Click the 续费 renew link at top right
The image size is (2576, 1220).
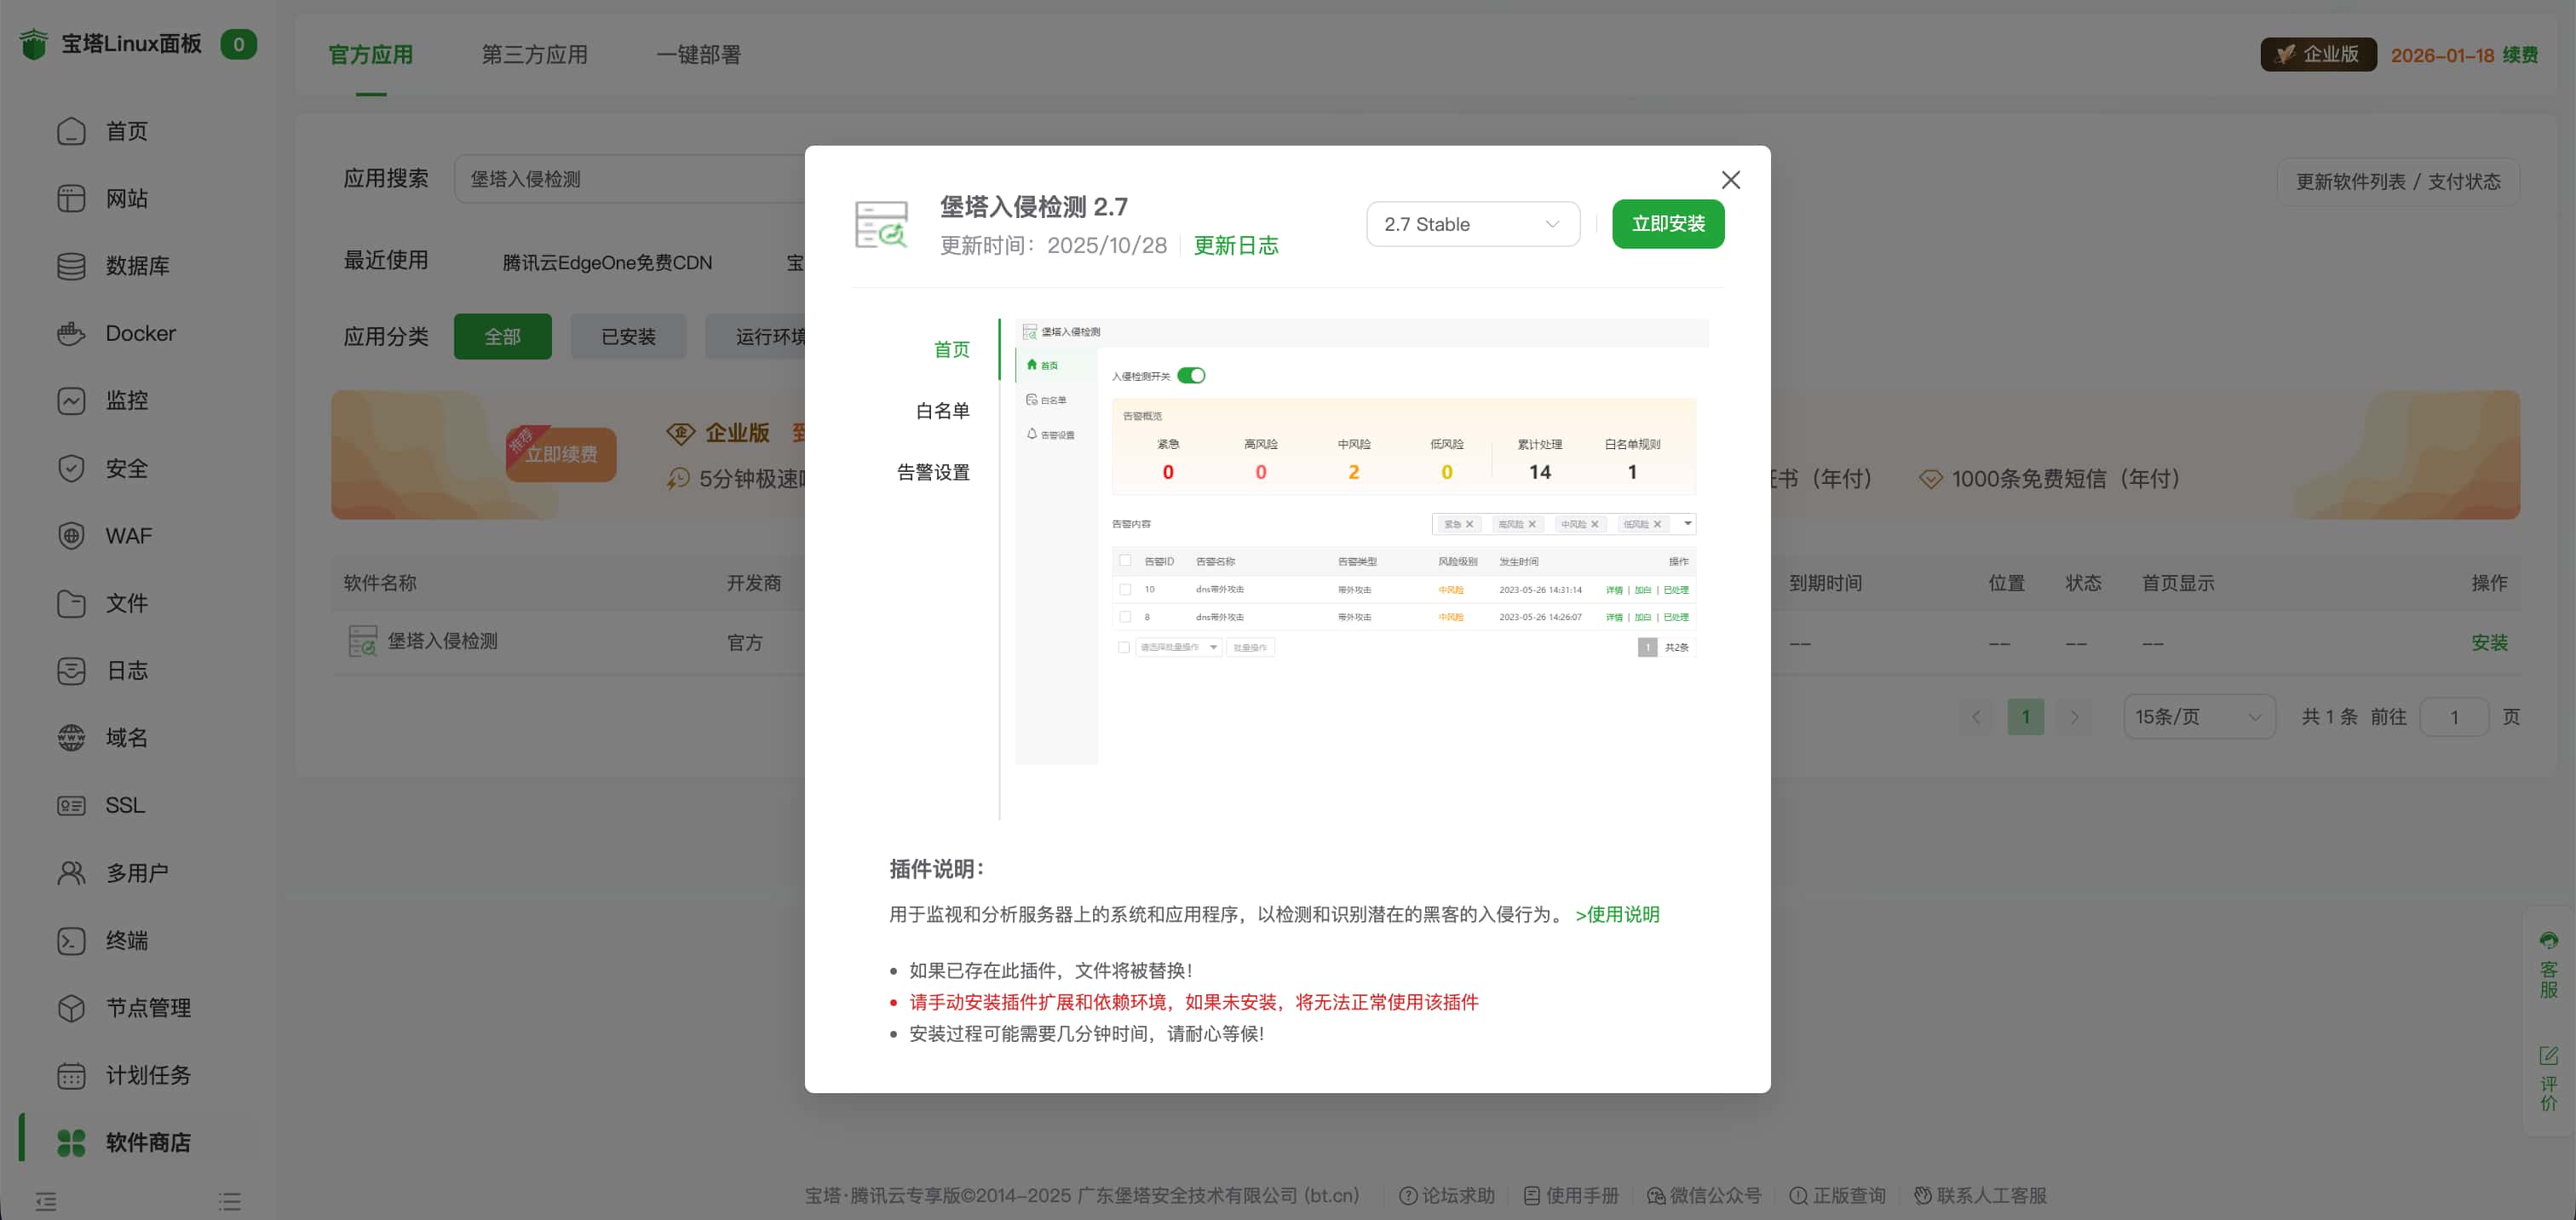2520,55
